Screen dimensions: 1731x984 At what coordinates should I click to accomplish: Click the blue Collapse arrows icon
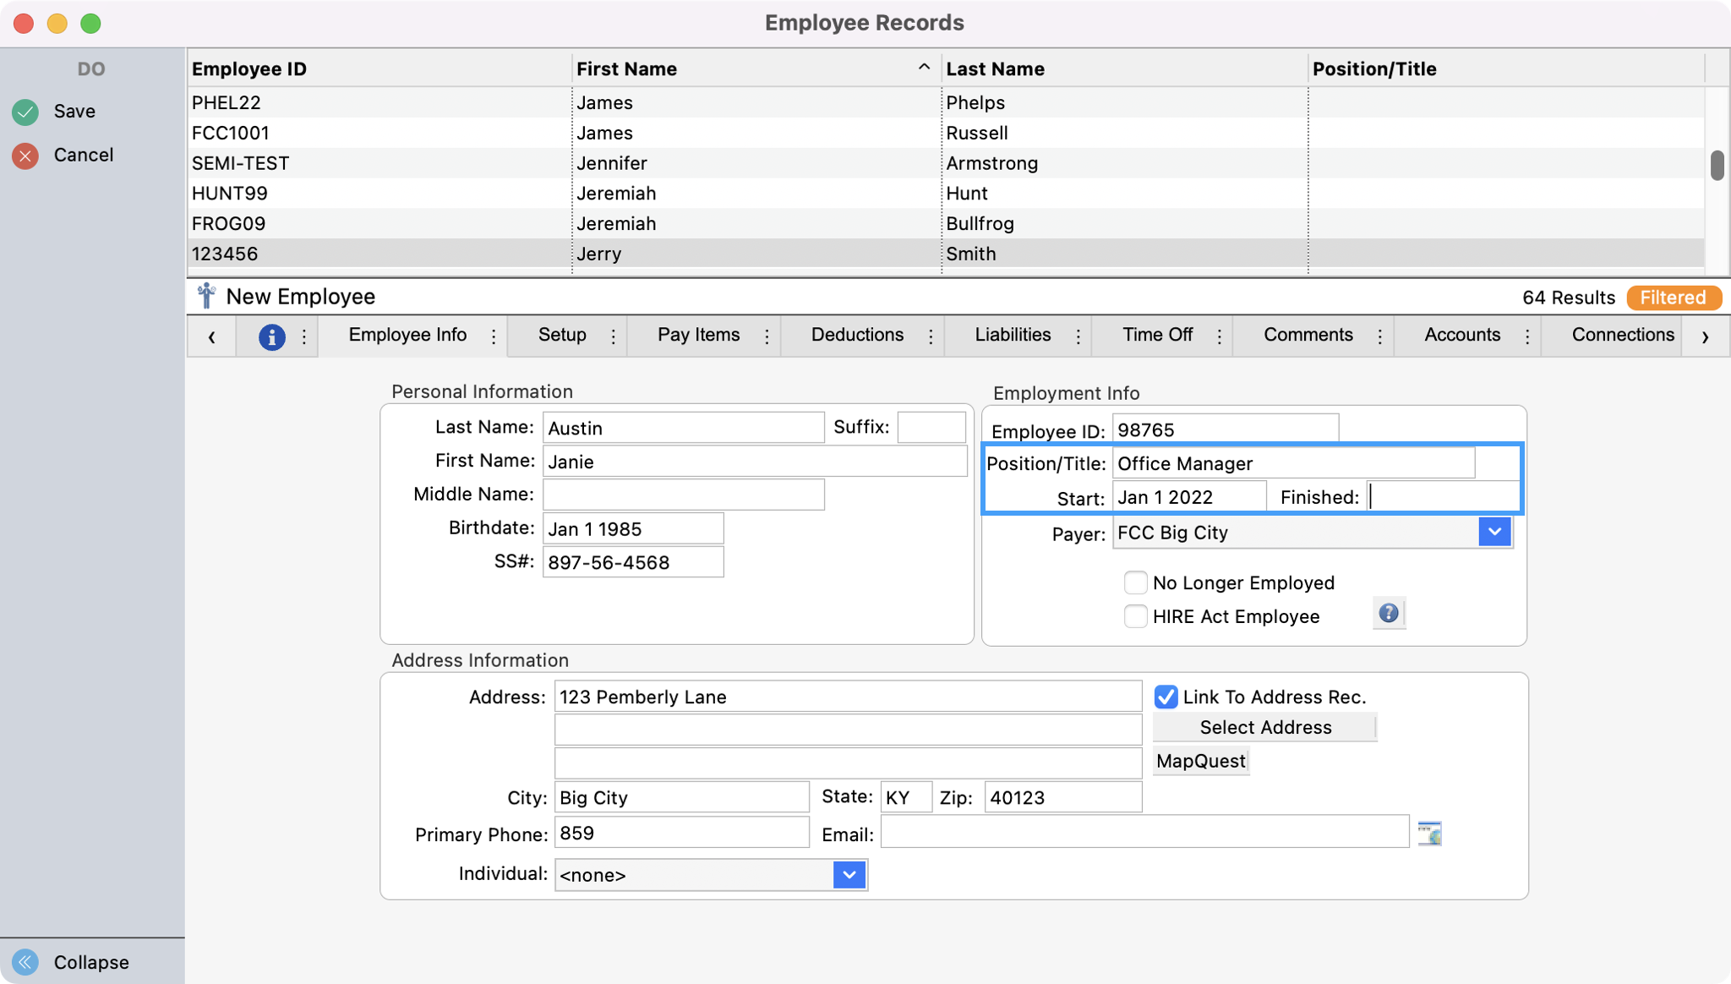click(25, 962)
